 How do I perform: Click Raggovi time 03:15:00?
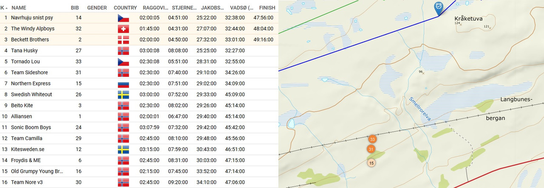pyautogui.click(x=149, y=150)
